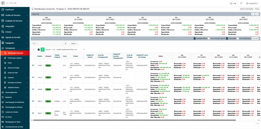Open the Filtros button

(257, 9)
